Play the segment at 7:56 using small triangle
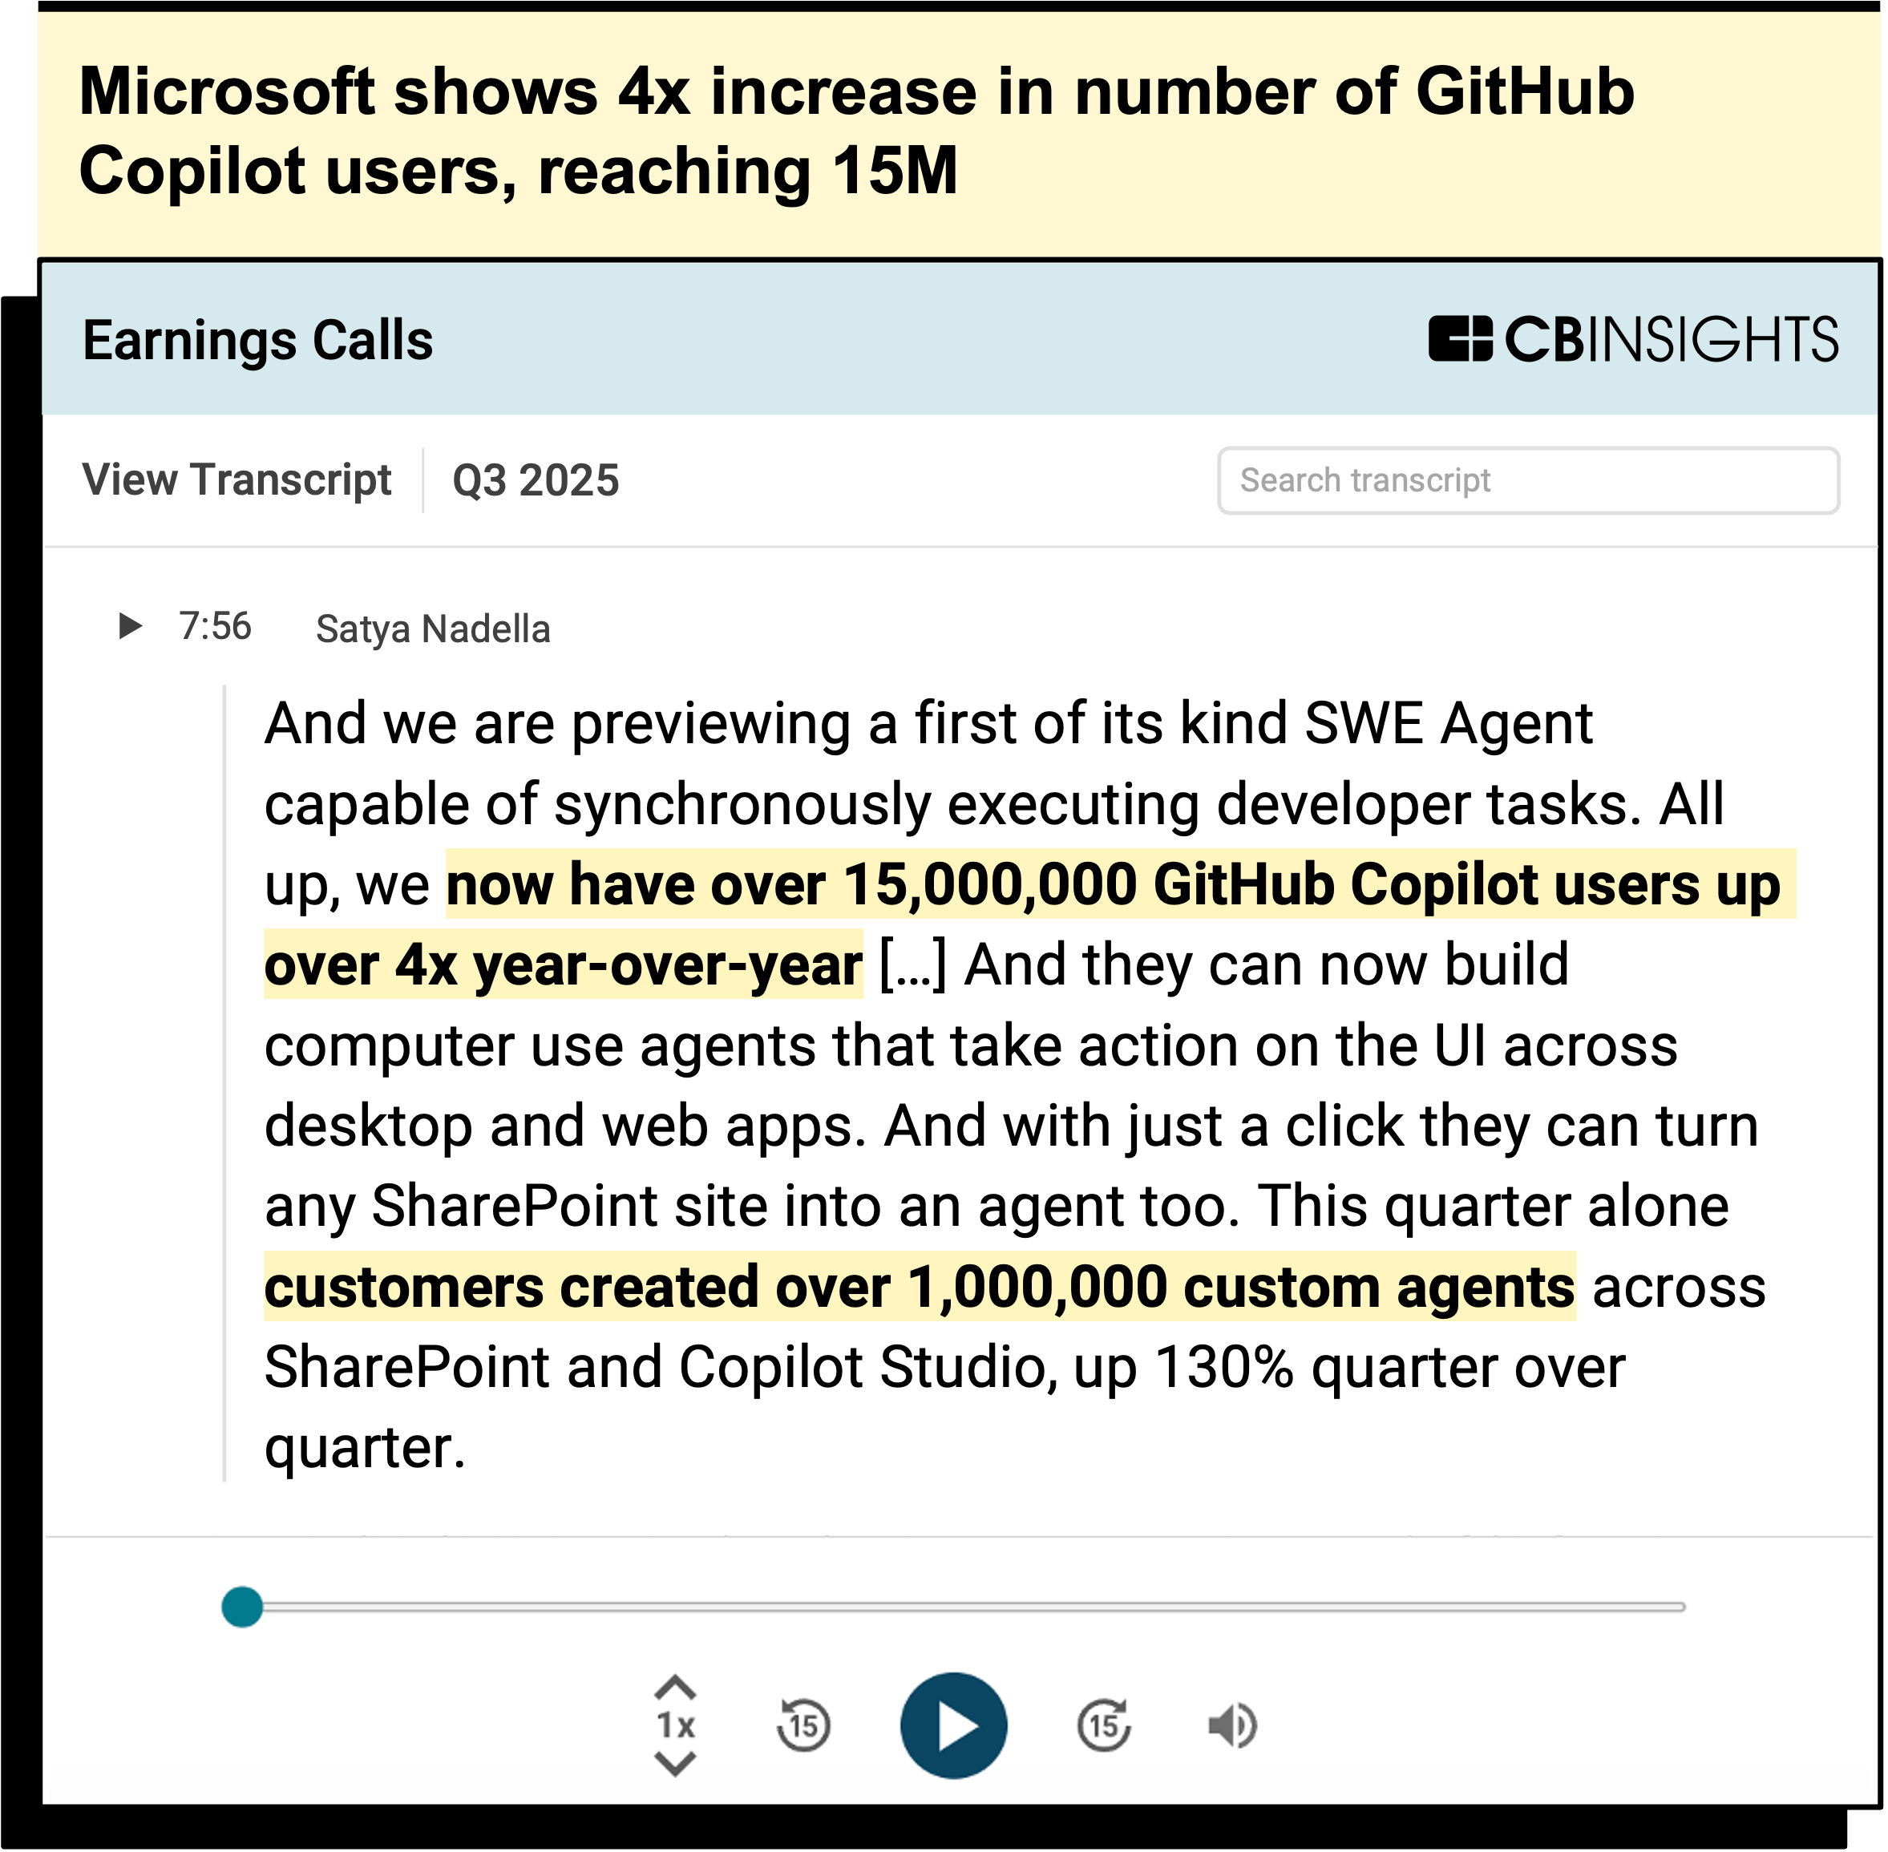 pyautogui.click(x=131, y=625)
